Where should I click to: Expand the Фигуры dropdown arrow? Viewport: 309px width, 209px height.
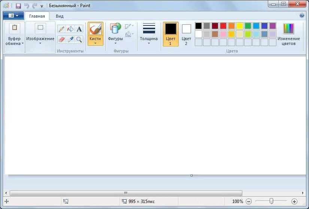(115, 43)
